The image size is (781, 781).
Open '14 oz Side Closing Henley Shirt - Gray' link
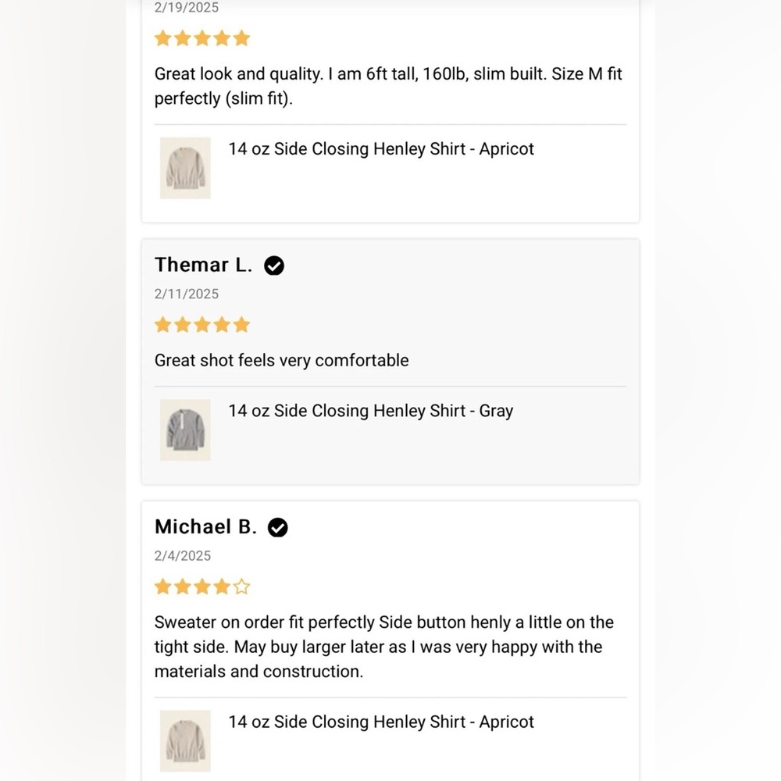point(370,411)
